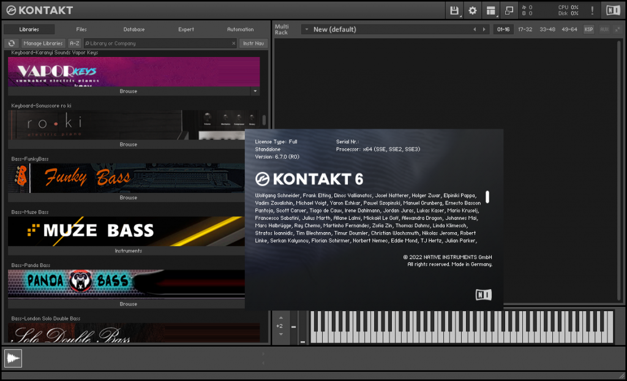The width and height of the screenshot is (627, 381).
Task: Click Instruments under Muze Bass
Action: point(129,251)
